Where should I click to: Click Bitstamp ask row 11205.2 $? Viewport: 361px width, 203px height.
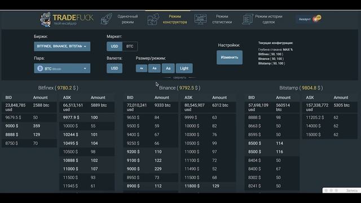(x=329, y=118)
